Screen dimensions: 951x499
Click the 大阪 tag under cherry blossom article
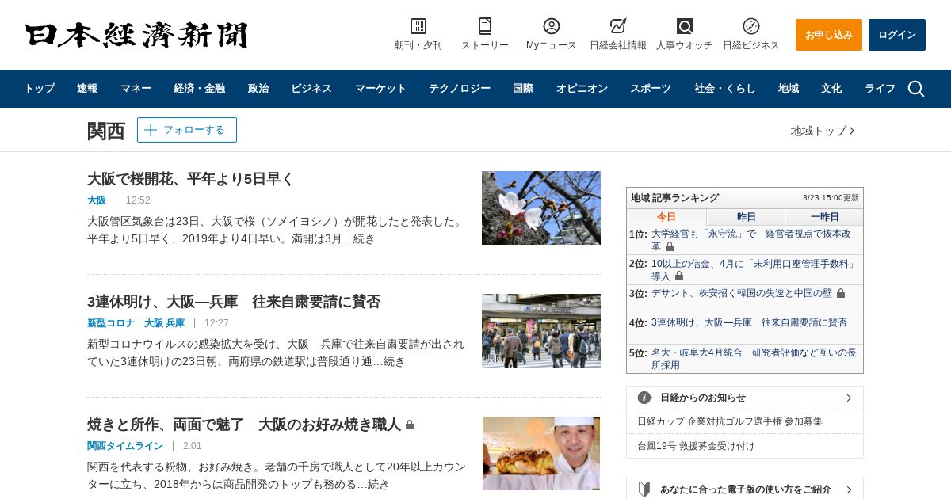[97, 200]
